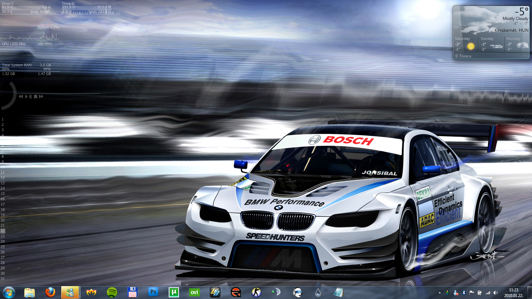This screenshot has height=299, width=532.
Task: Skip to next track in media widget
Action: pos(41,96)
